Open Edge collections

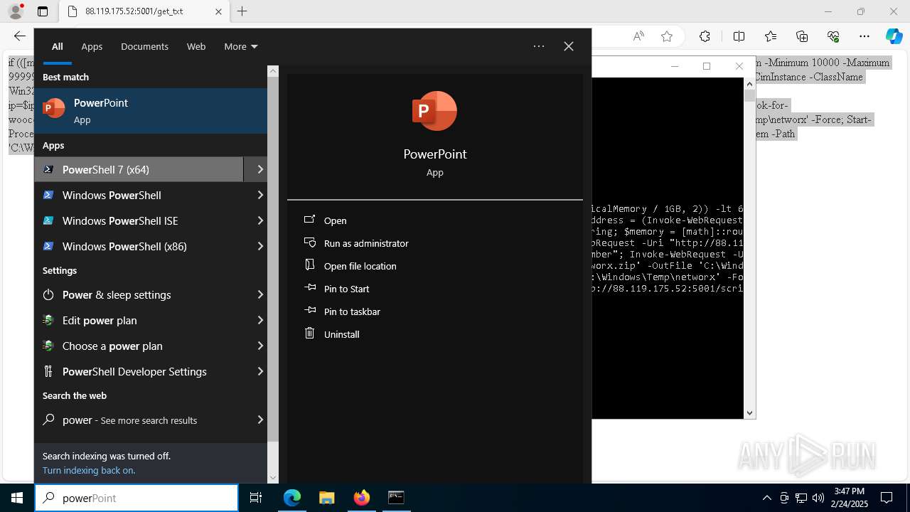point(802,36)
